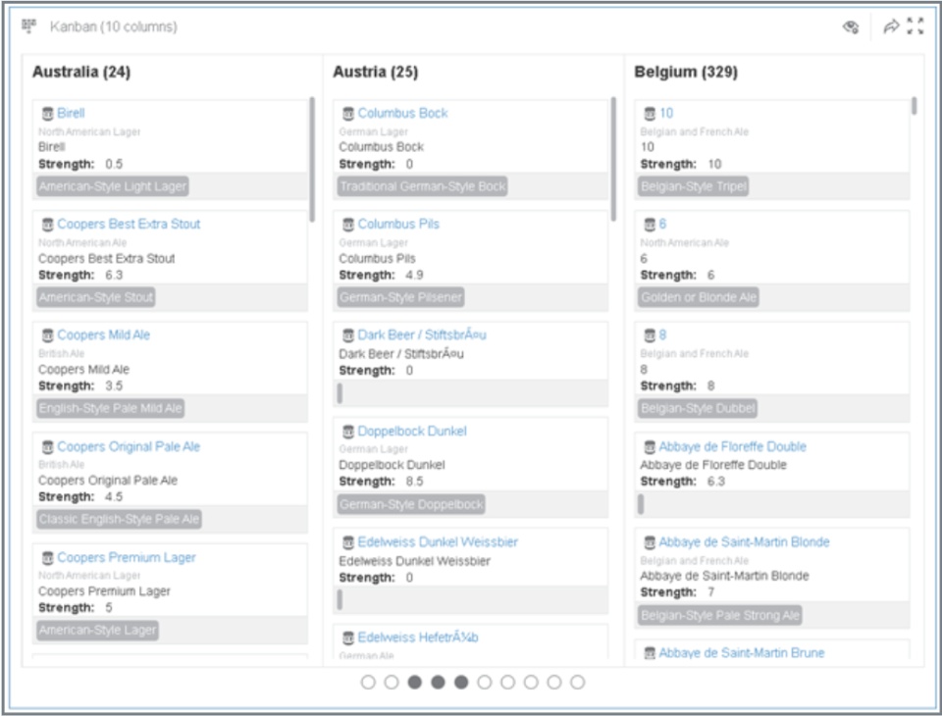Click the Austria (25) column header

click(x=375, y=72)
